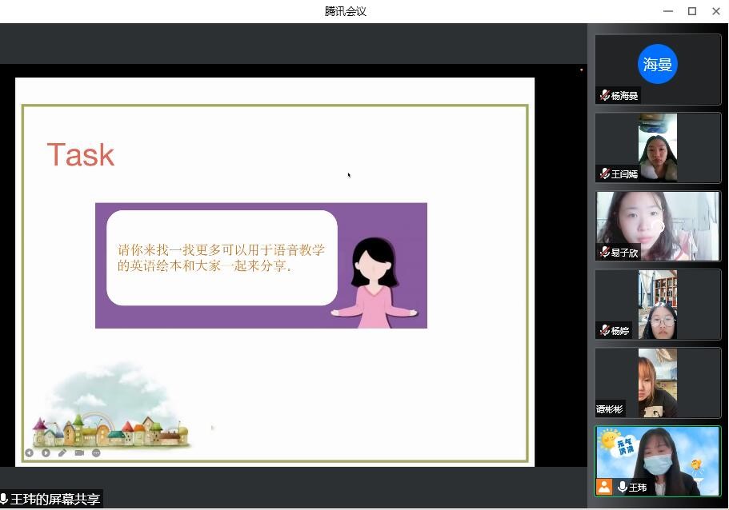729x510 pixels.
Task: Click the next slide arrow icon
Action: [x=46, y=452]
